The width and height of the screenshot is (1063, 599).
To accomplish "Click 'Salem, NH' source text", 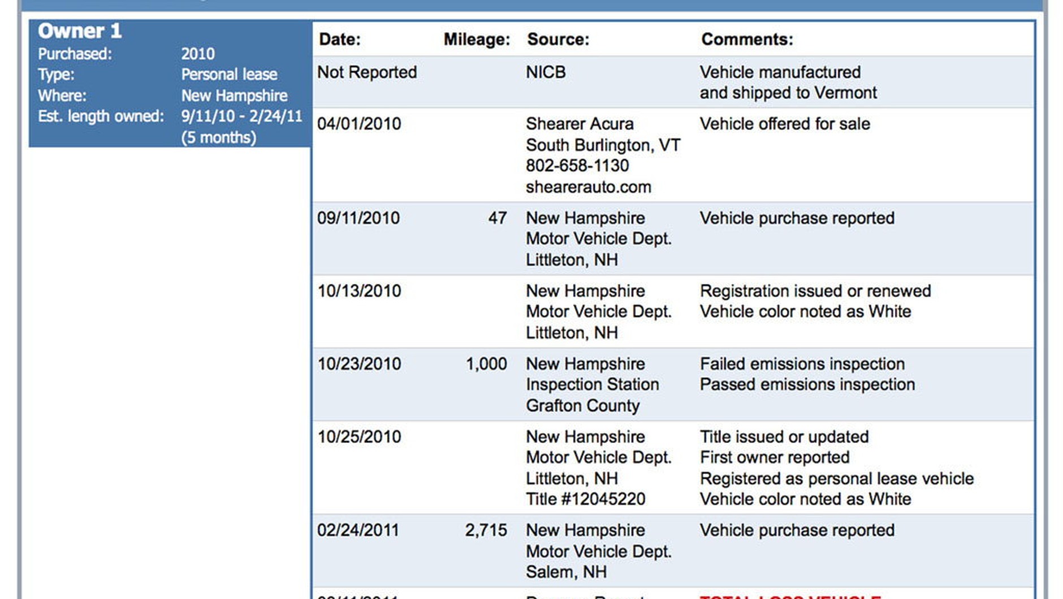I will click(x=566, y=572).
